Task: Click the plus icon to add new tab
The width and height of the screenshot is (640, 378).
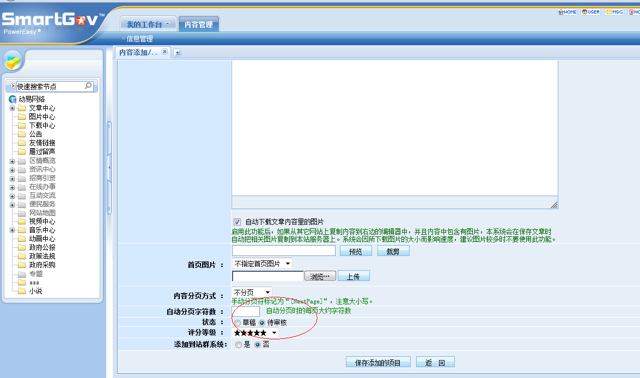Action: point(178,53)
